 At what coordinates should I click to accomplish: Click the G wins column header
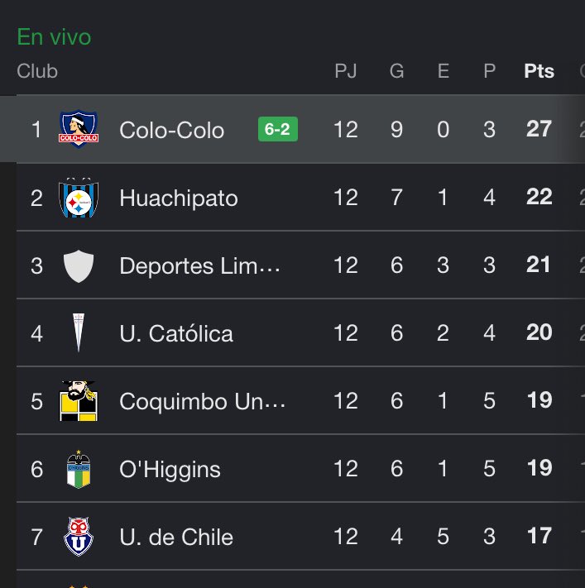click(x=396, y=71)
